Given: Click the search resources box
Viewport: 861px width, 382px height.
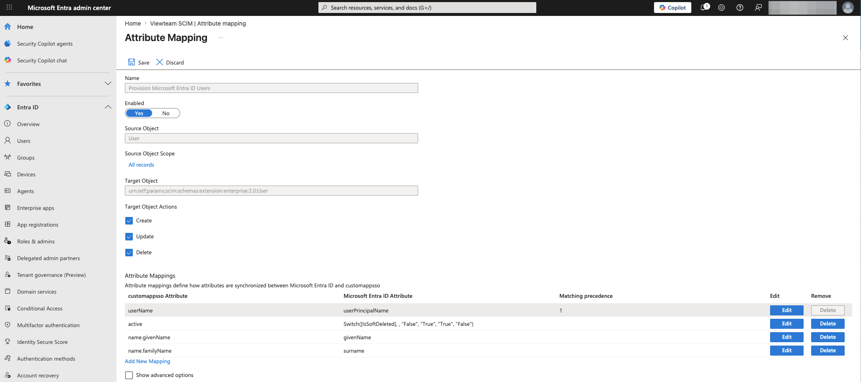Looking at the screenshot, I should pyautogui.click(x=427, y=8).
